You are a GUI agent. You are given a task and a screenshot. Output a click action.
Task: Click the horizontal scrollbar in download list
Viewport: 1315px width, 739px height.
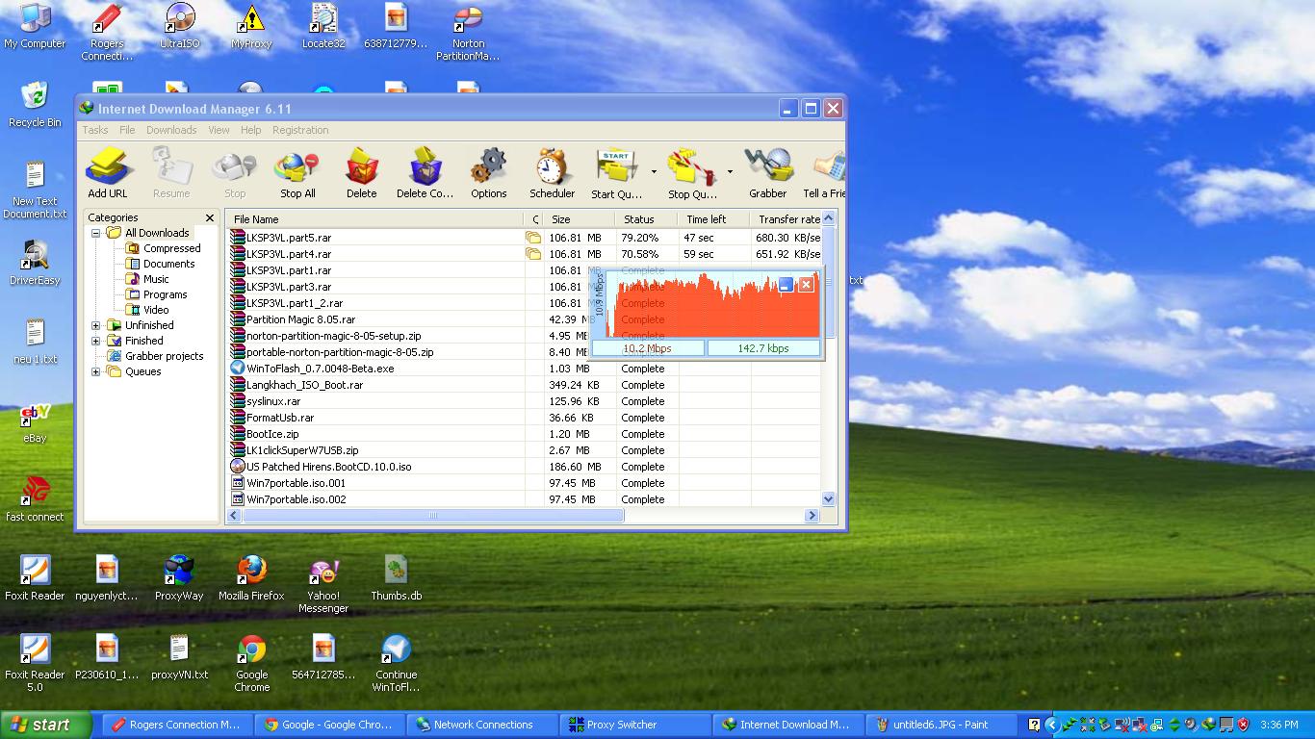(433, 516)
